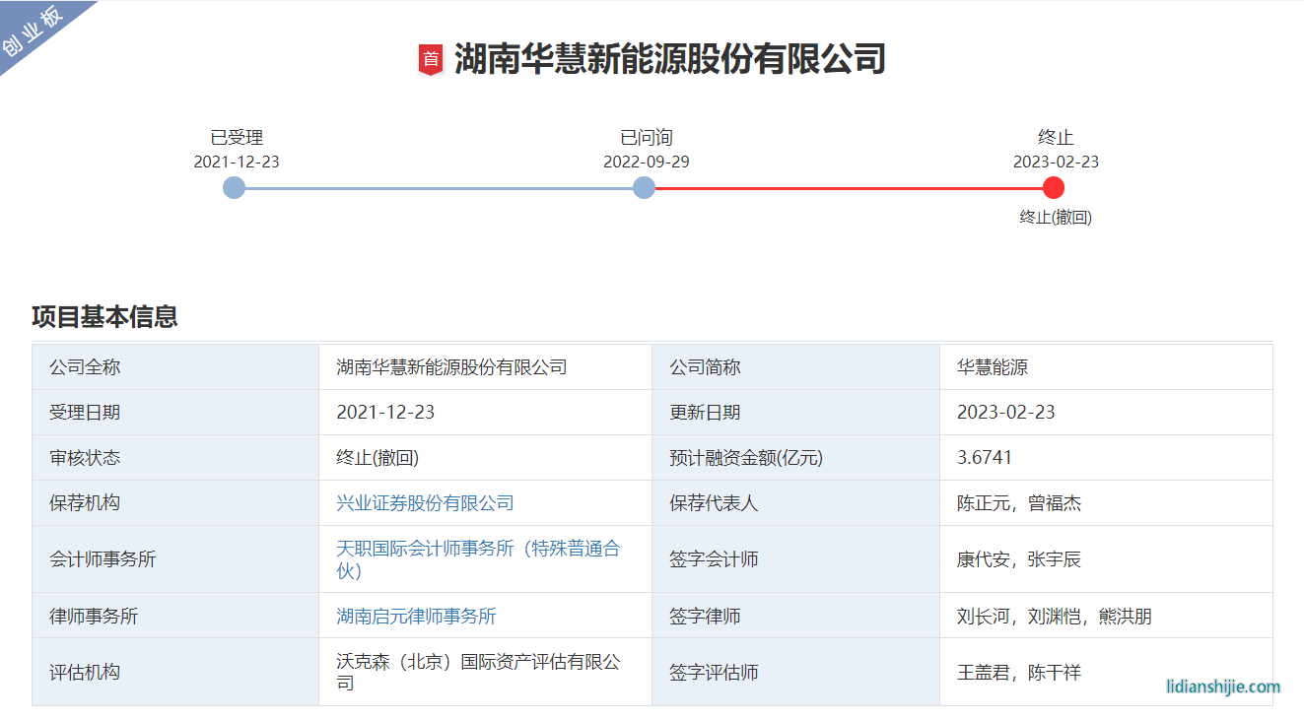
Task: Select the company title 湖南华慧新能源股份有限公司
Action: click(670, 59)
